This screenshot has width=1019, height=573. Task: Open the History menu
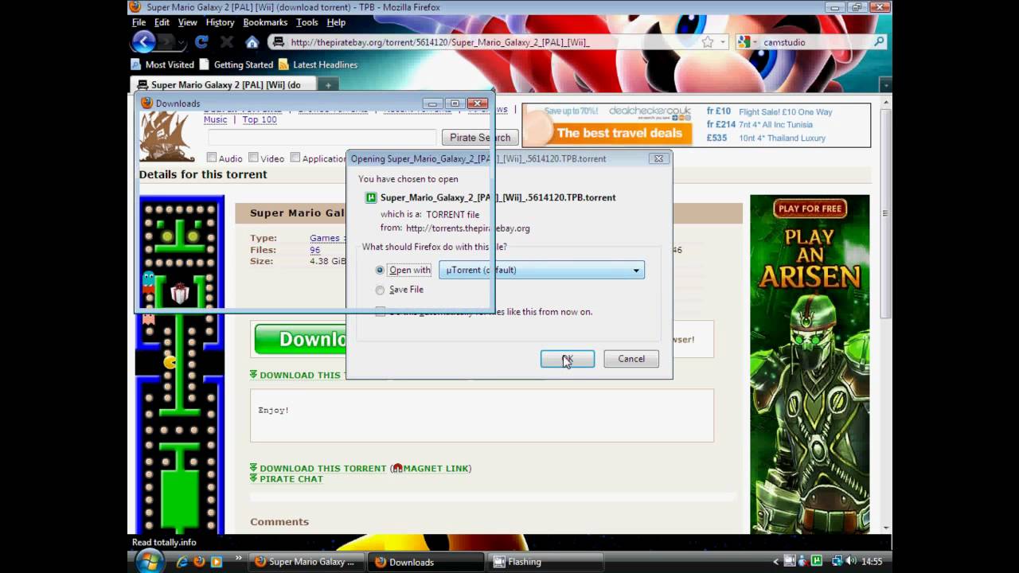pyautogui.click(x=220, y=22)
